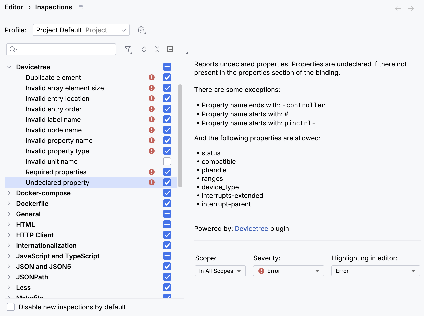Collapse all inspection groups via toolbar icon
Screen dimensions: 424x316
(x=157, y=49)
